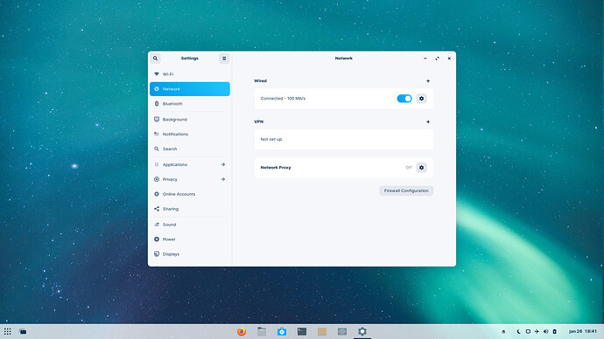Viewport: 604px width, 339px height.
Task: Select Network in the sidebar
Action: (x=190, y=89)
